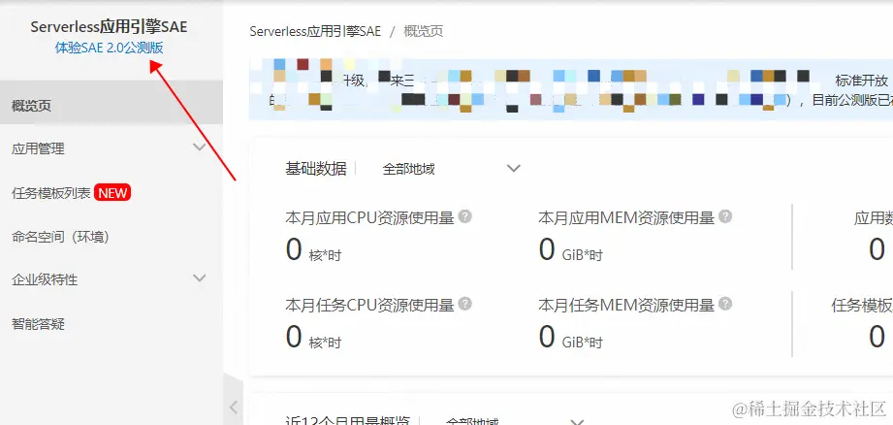
Task: Click the 本月任务MEM资源使用量 label
Action: tap(626, 306)
